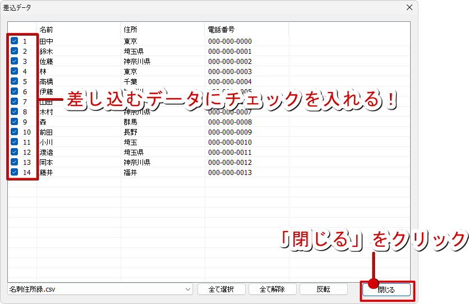Click the 全て選択 button

point(221,289)
